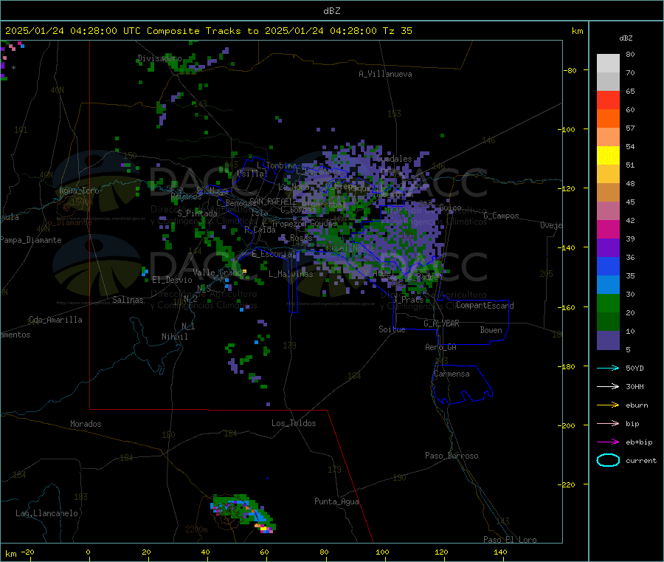Click the G_Campos map label
Viewport: 664px width, 562px height.
[501, 216]
